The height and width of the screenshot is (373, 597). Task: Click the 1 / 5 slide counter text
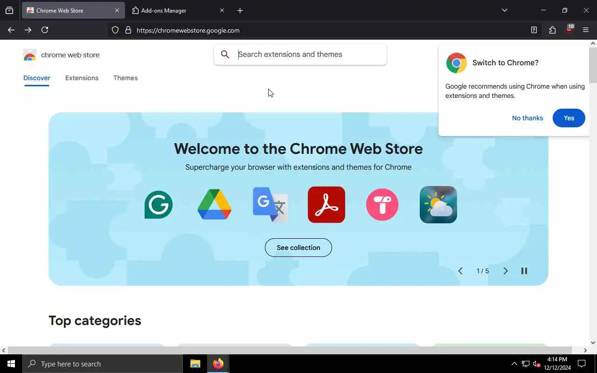coord(483,271)
